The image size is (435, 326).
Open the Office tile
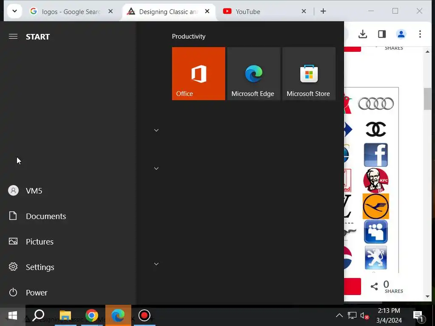coord(198,73)
